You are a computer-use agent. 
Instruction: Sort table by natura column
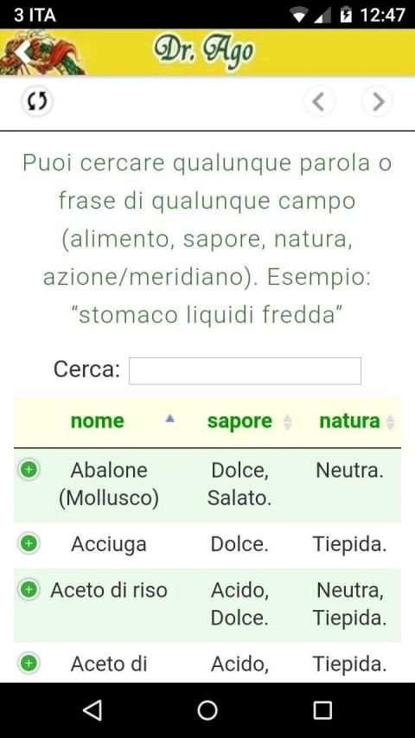[x=349, y=420]
